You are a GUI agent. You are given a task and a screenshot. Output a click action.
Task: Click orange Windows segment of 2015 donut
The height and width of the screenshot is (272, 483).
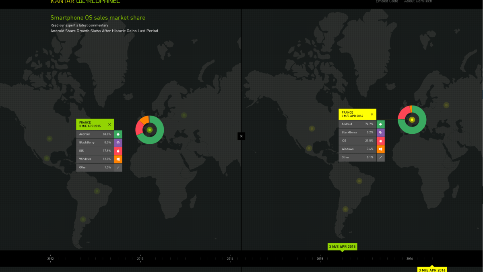pyautogui.click(x=144, y=120)
